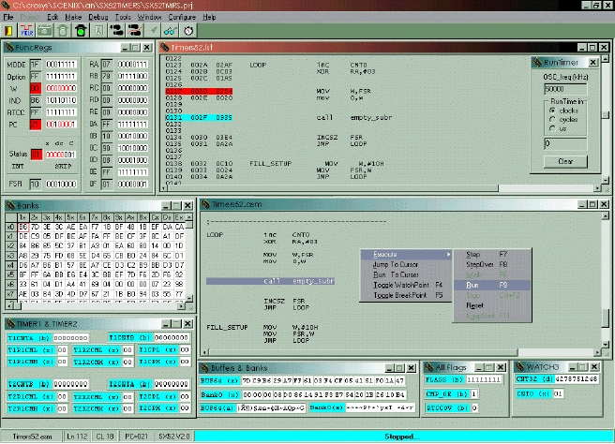Open the Window menu
The height and width of the screenshot is (444, 615).
coord(149,17)
